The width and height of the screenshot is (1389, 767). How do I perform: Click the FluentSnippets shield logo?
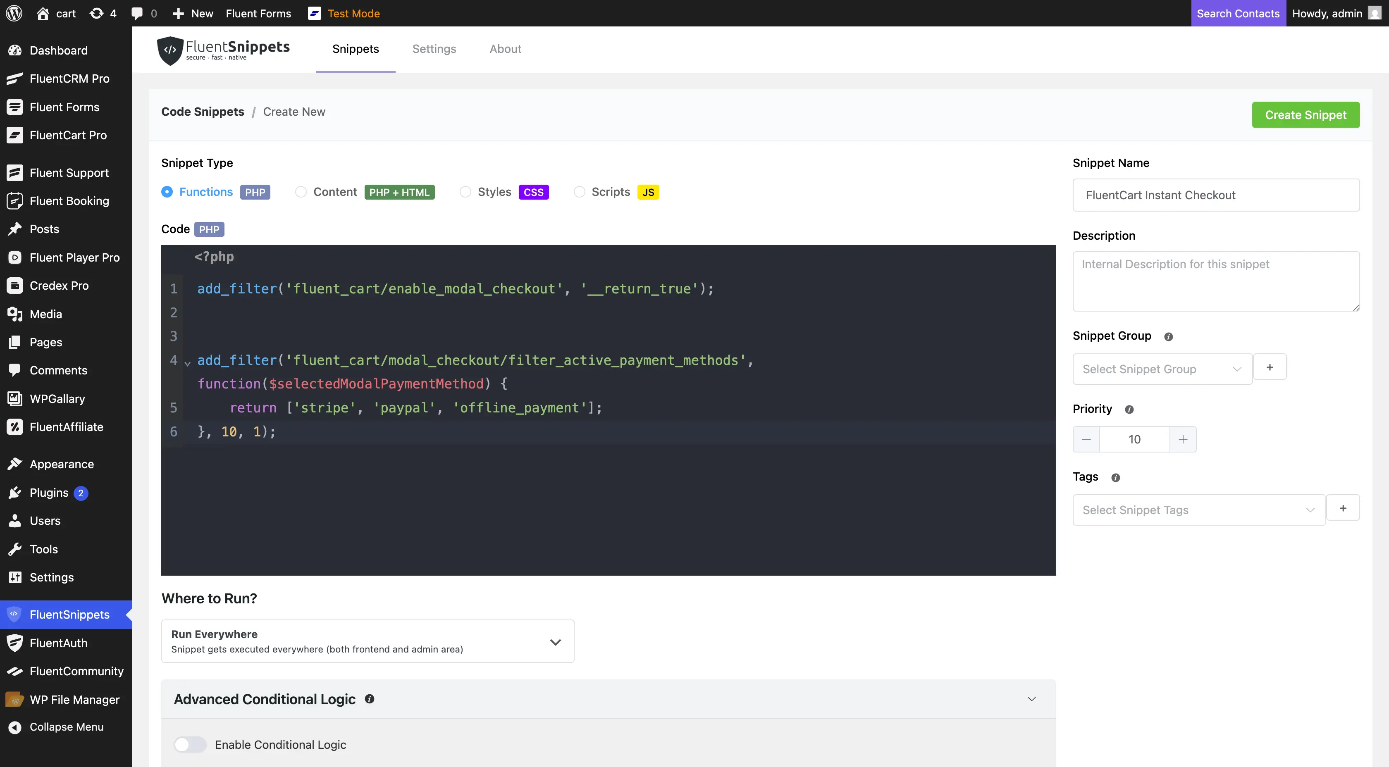[170, 50]
